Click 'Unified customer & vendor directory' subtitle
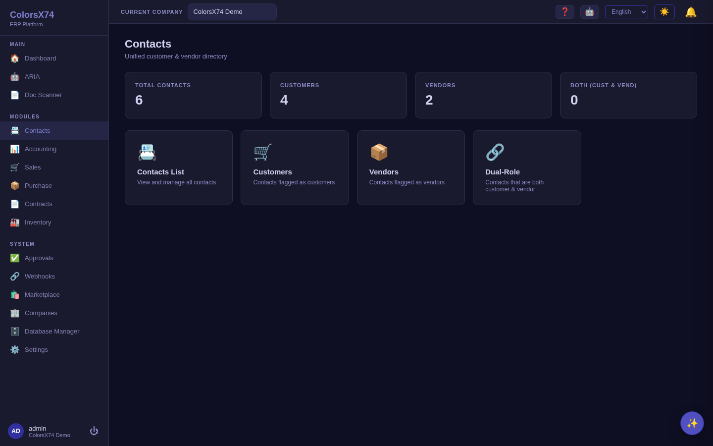The height and width of the screenshot is (446, 713). click(x=176, y=56)
